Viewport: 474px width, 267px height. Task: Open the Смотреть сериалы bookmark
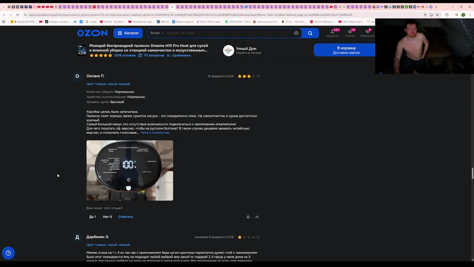click(57, 22)
